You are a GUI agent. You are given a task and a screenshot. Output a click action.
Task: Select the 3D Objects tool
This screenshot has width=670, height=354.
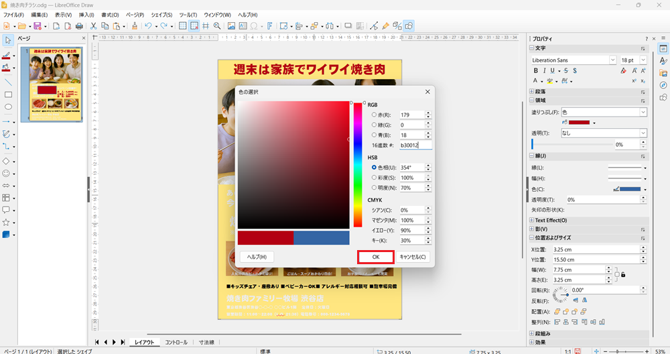click(x=6, y=234)
